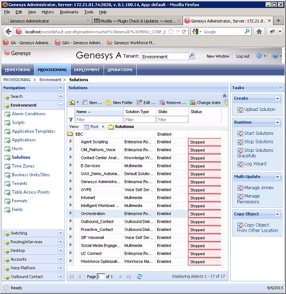Click Root in the View breadcrumb

click(94, 127)
